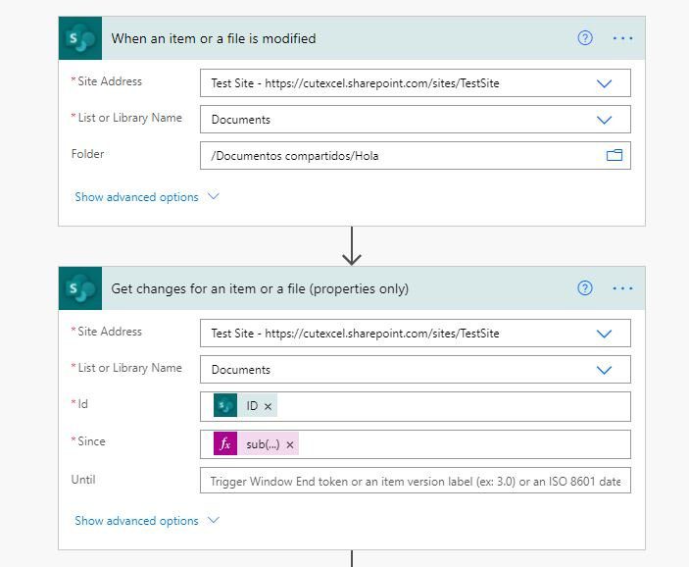
Task: Click the Until input field
Action: pos(416,481)
